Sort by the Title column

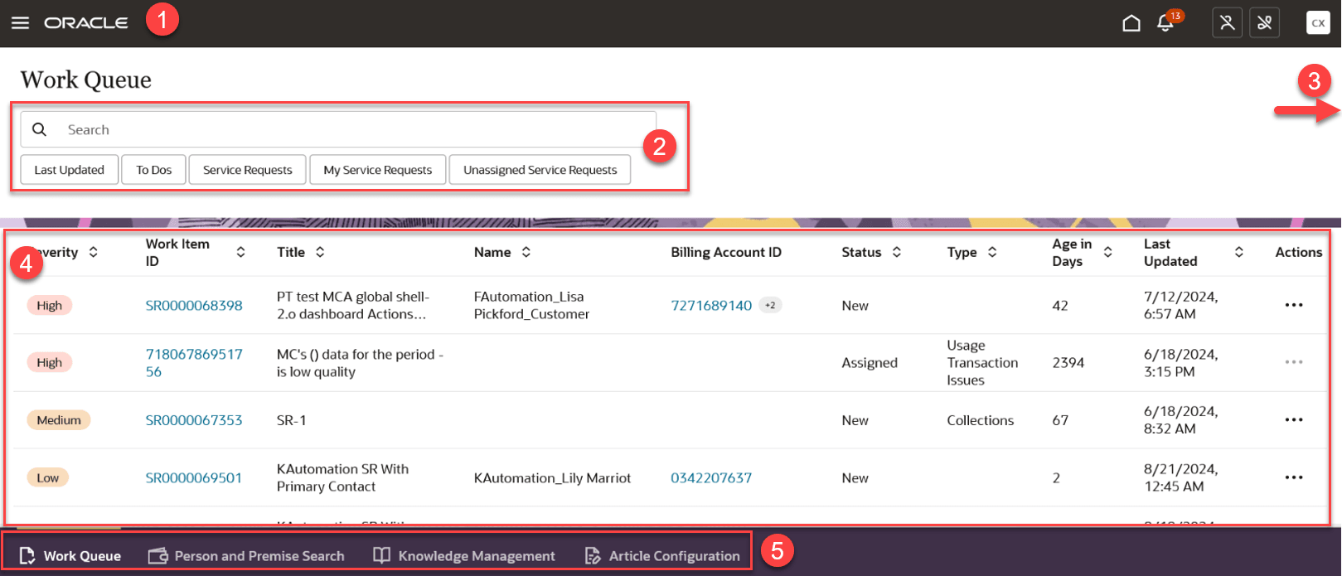[320, 252]
